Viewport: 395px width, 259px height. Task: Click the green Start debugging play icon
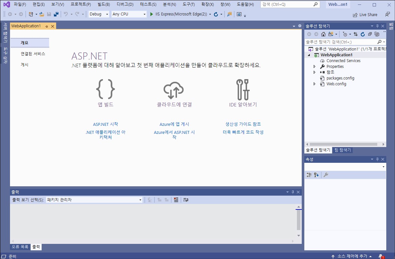pos(152,14)
